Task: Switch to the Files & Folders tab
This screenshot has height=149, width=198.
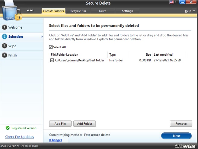Action: (53, 11)
